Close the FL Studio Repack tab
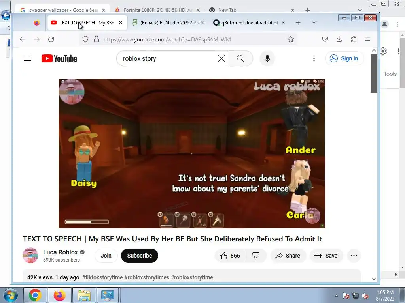The image size is (405, 303). [x=202, y=22]
